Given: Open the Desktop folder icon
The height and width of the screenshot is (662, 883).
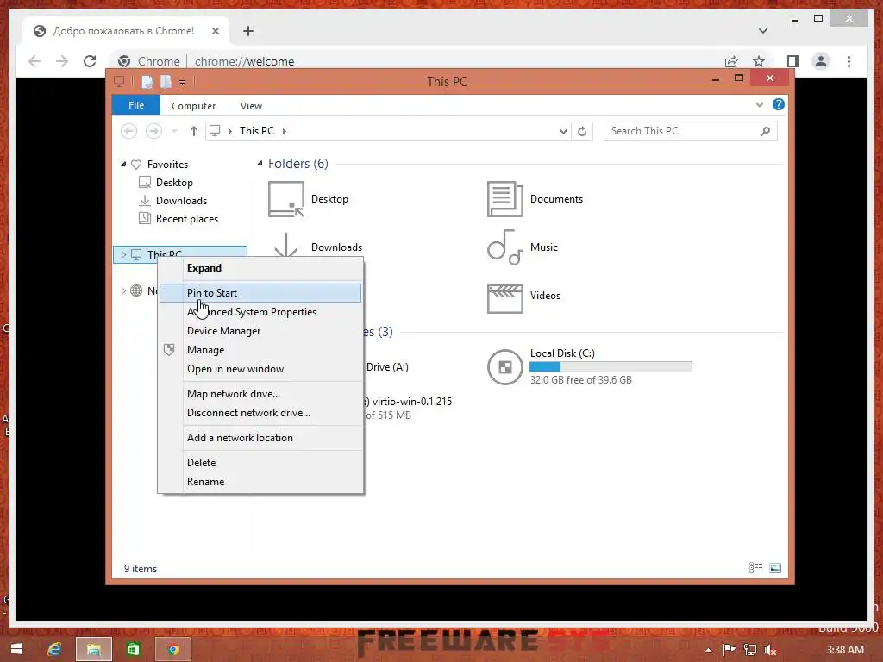Looking at the screenshot, I should pos(286,199).
